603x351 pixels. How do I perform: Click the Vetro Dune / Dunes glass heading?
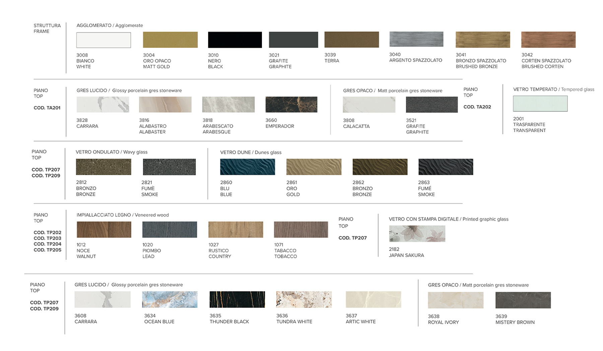pyautogui.click(x=251, y=152)
